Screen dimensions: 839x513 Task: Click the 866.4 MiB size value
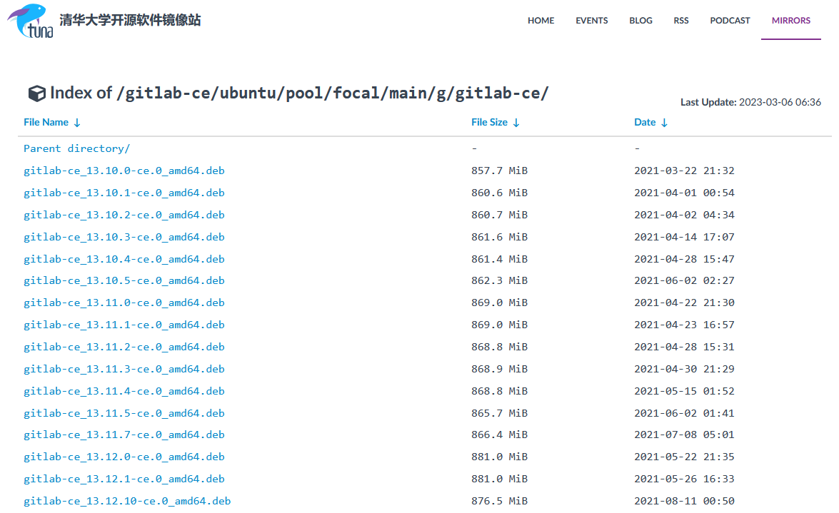coord(499,435)
